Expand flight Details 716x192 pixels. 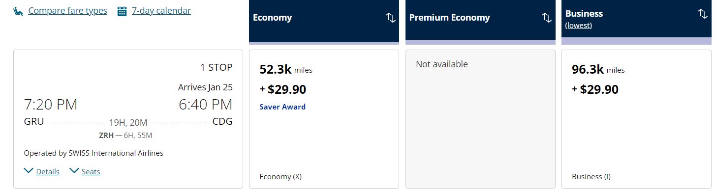[x=48, y=172]
